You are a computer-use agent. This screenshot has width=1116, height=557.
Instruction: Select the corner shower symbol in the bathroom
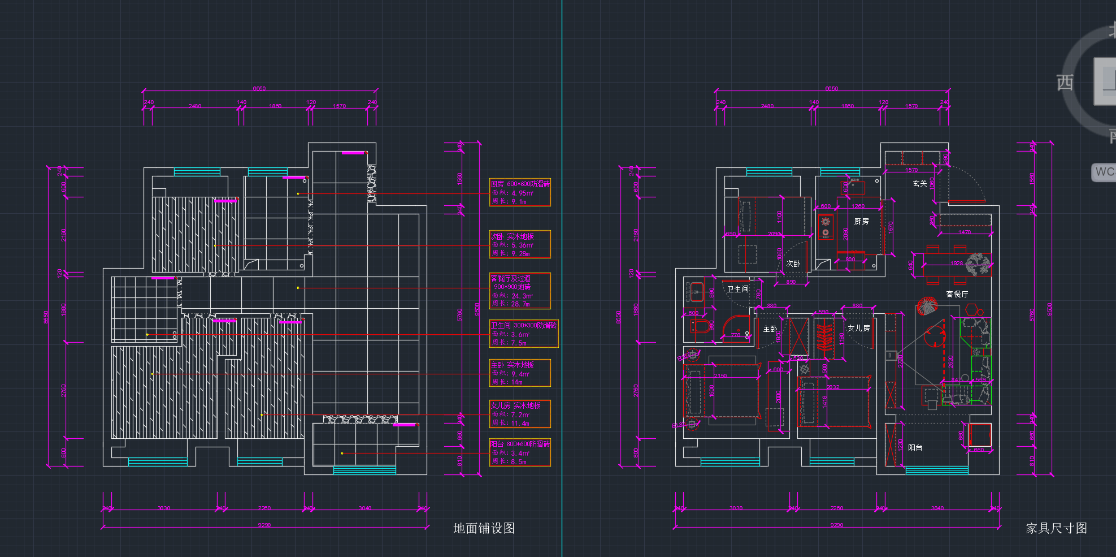(x=736, y=329)
